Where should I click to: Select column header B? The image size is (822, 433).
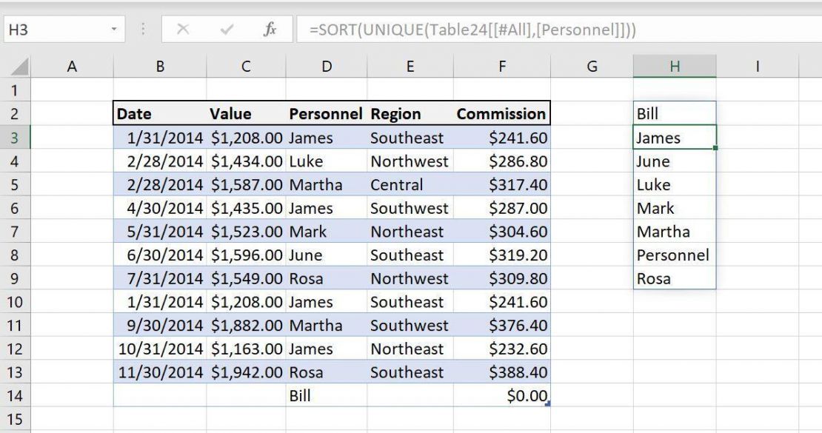160,66
